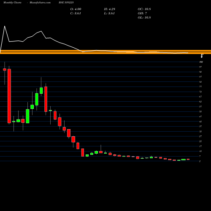
Task: Select the last red candle at the chart's right end
Action: point(188,160)
